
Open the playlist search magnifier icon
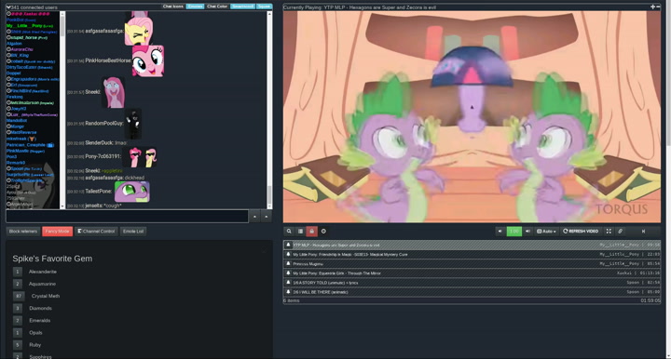(289, 231)
